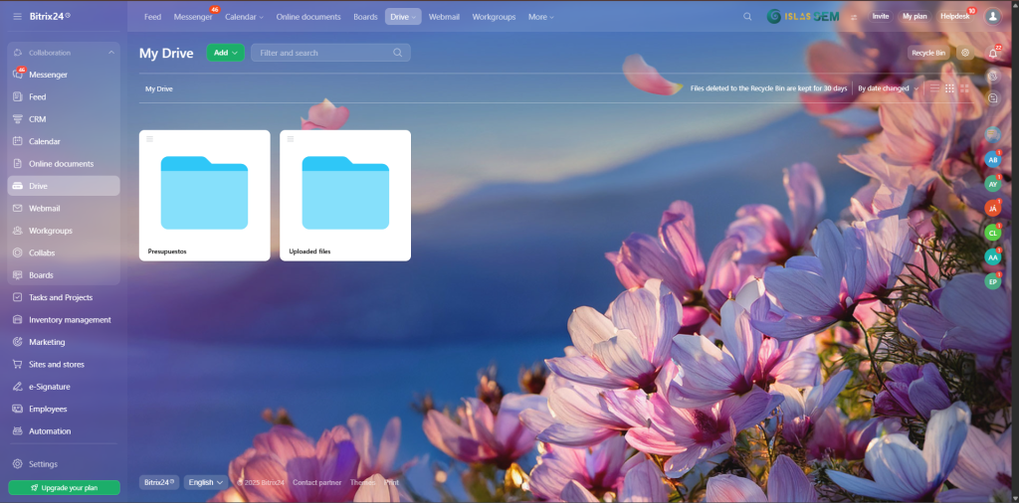1019x503 pixels.
Task: Open chat with AY contact avatar
Action: (x=992, y=184)
